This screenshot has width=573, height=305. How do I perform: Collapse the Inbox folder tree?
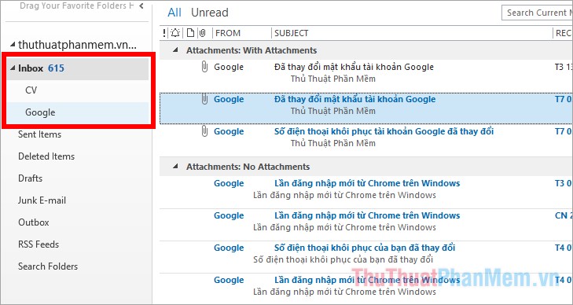tap(13, 68)
